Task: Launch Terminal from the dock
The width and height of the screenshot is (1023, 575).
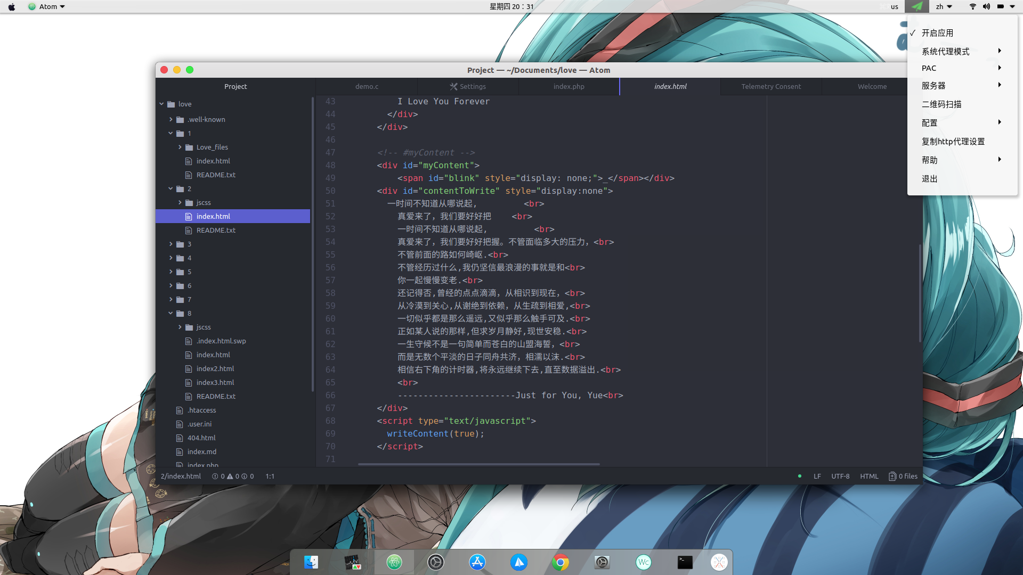Action: 685,562
